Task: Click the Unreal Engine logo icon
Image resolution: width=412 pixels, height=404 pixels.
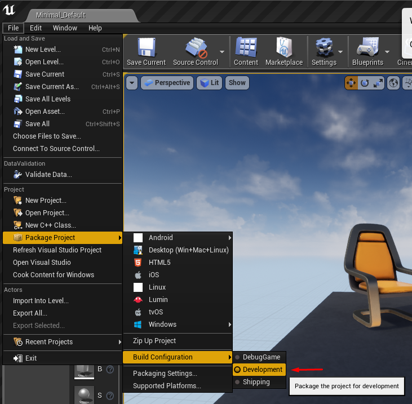Action: 9,10
